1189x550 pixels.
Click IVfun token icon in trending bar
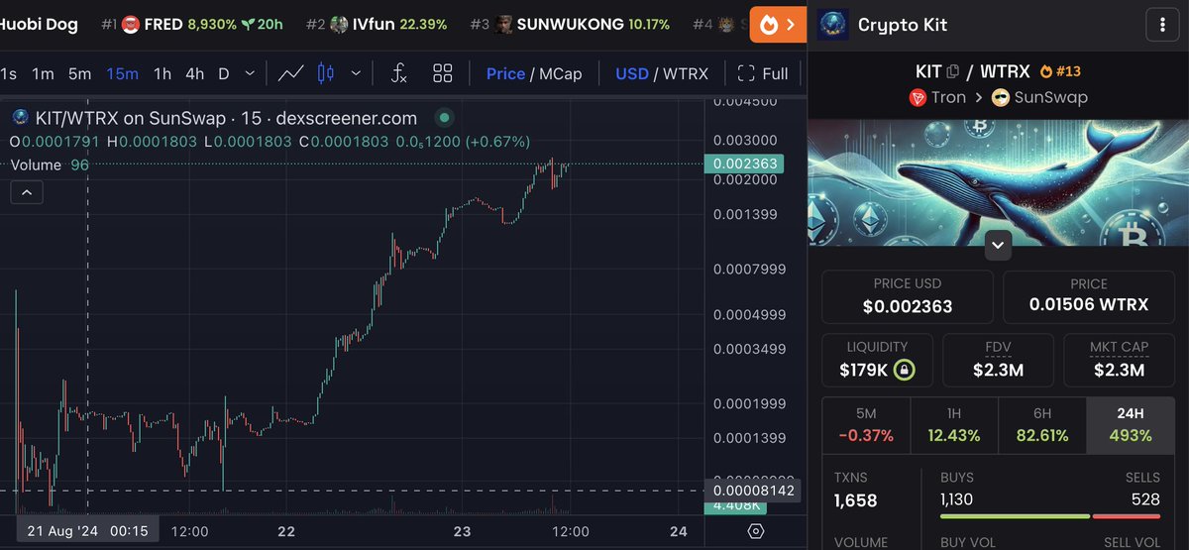[x=339, y=24]
